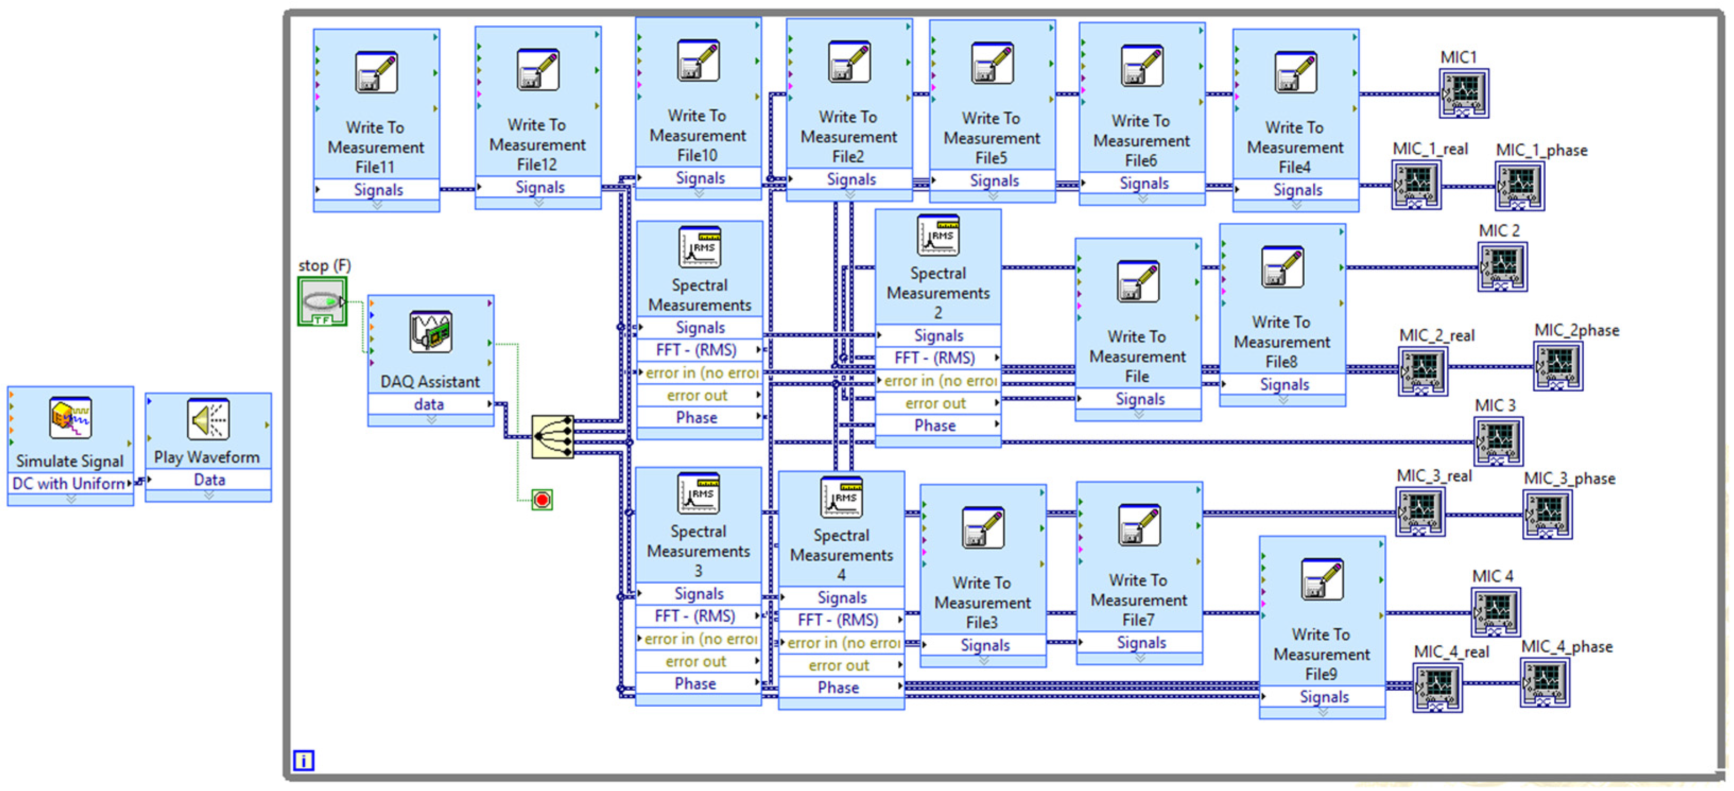This screenshot has height=791, width=1734.
Task: Click the Data input of Play Waveform
Action: [209, 480]
